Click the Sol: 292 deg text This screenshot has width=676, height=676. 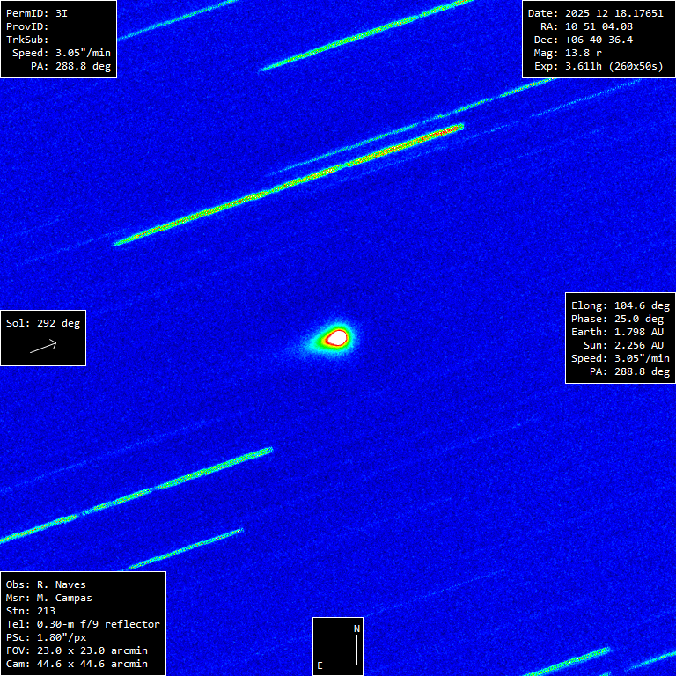43,323
